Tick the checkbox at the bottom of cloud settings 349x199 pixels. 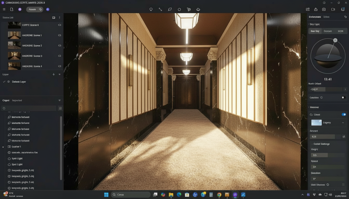tap(343, 185)
